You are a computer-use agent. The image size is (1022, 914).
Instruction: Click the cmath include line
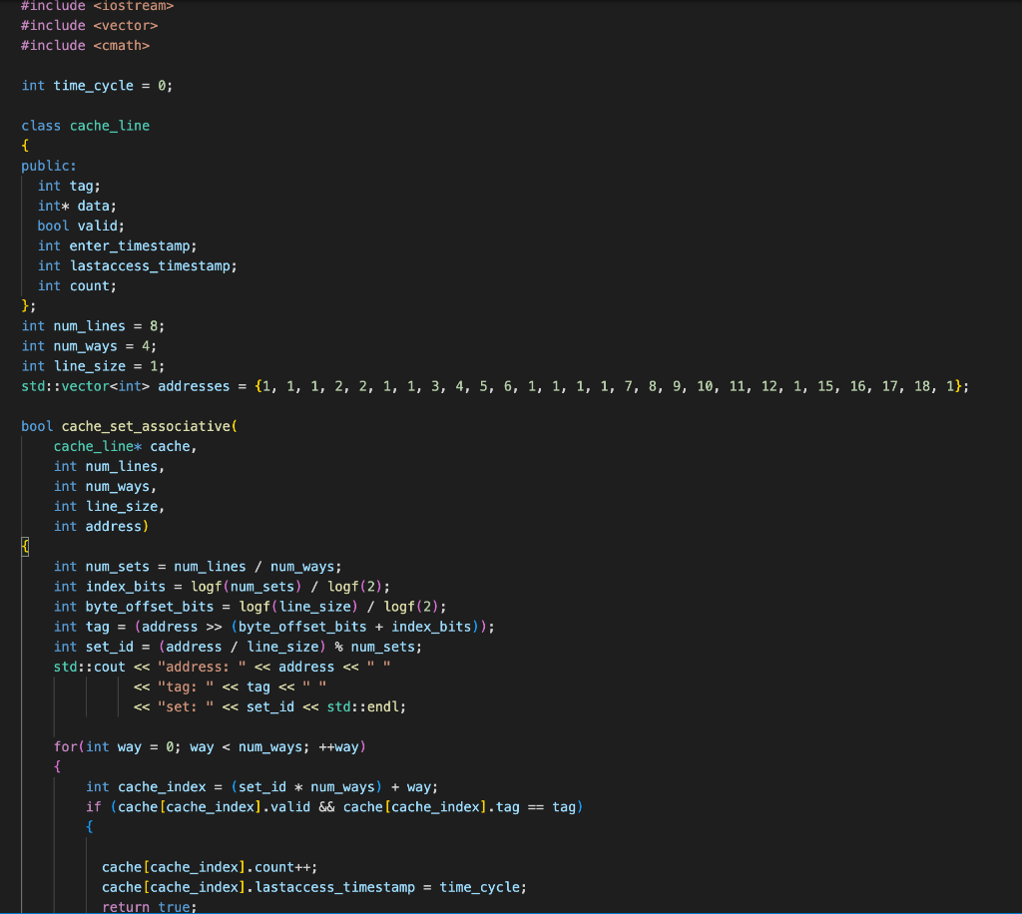tap(86, 45)
